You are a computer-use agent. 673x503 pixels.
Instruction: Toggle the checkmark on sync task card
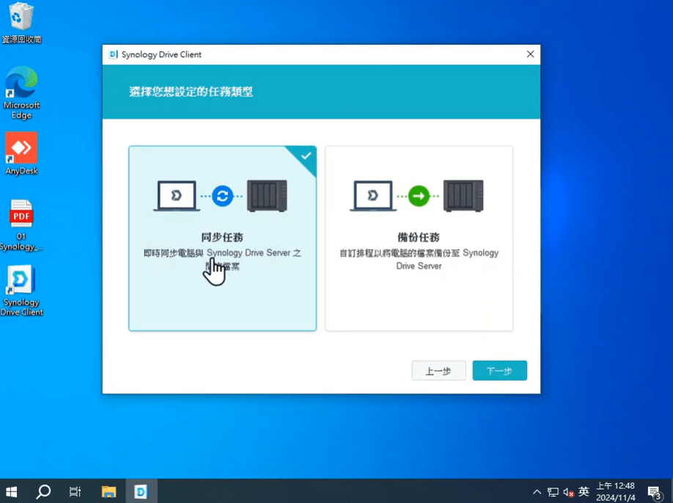[306, 156]
